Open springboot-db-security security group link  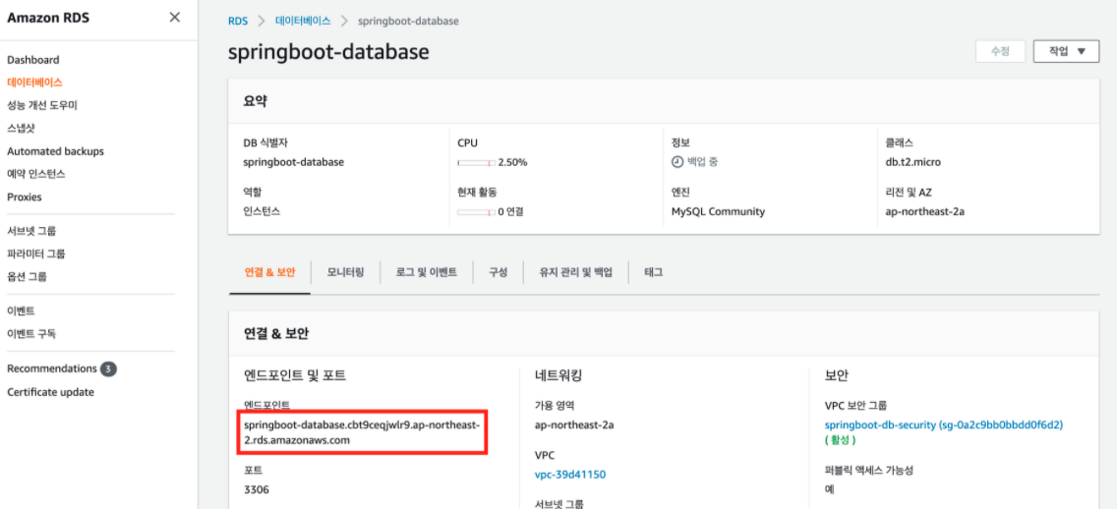943,425
